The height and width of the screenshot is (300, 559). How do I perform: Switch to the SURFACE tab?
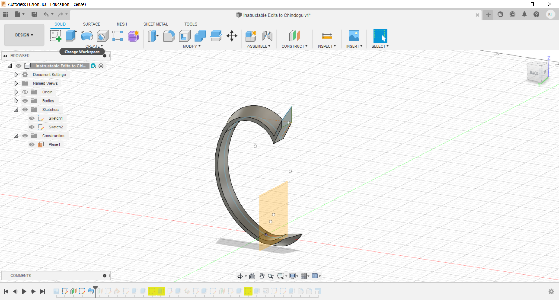tap(91, 24)
